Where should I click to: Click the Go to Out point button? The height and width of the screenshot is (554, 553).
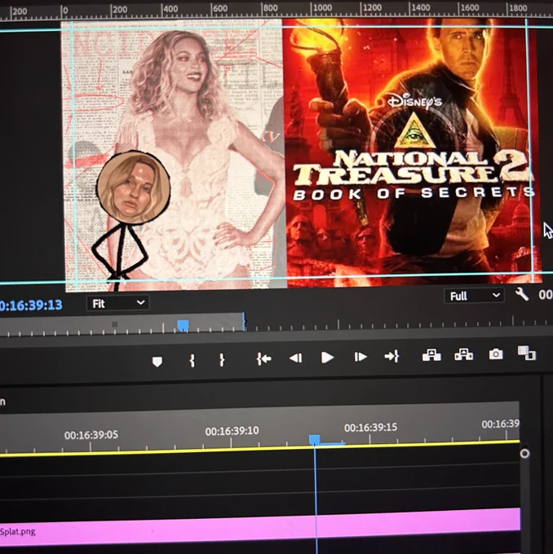click(x=392, y=356)
